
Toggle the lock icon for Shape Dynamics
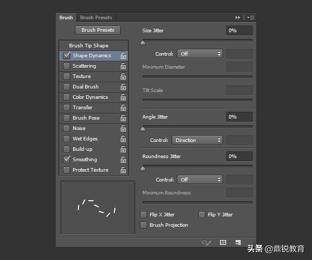(123, 56)
